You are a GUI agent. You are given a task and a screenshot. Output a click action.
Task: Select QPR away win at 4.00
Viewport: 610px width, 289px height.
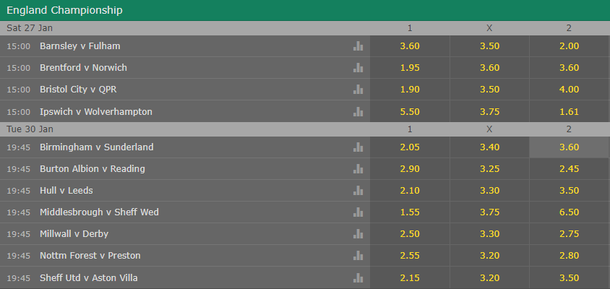pos(569,90)
